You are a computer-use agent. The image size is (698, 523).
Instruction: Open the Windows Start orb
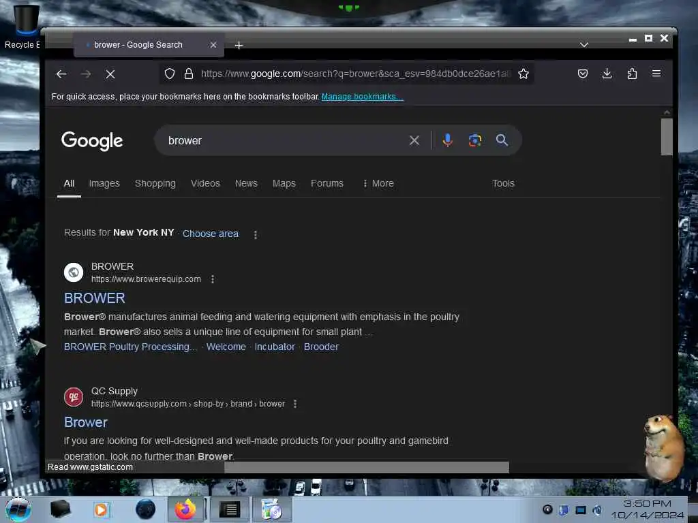(x=18, y=509)
